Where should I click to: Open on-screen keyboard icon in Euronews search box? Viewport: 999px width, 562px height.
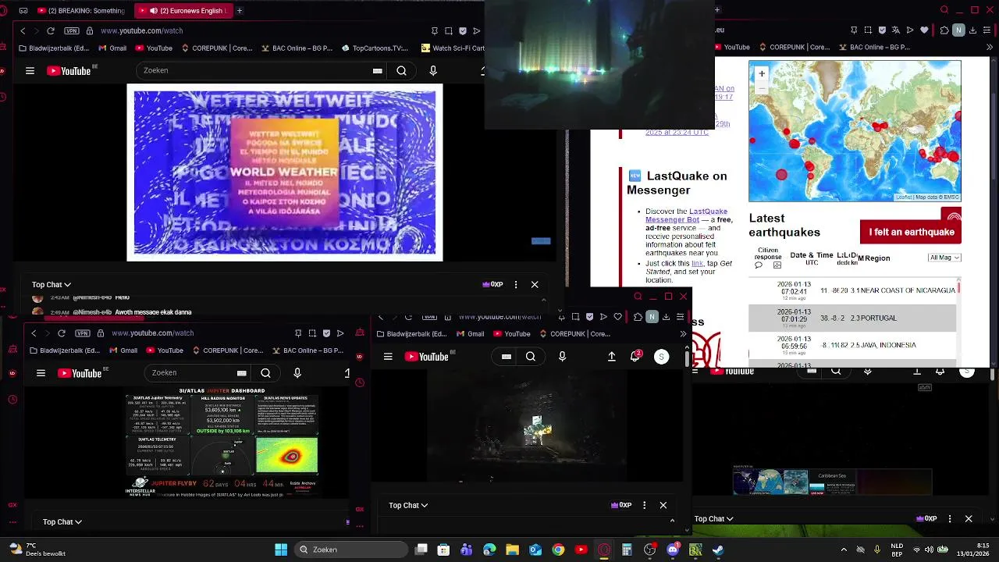click(378, 70)
